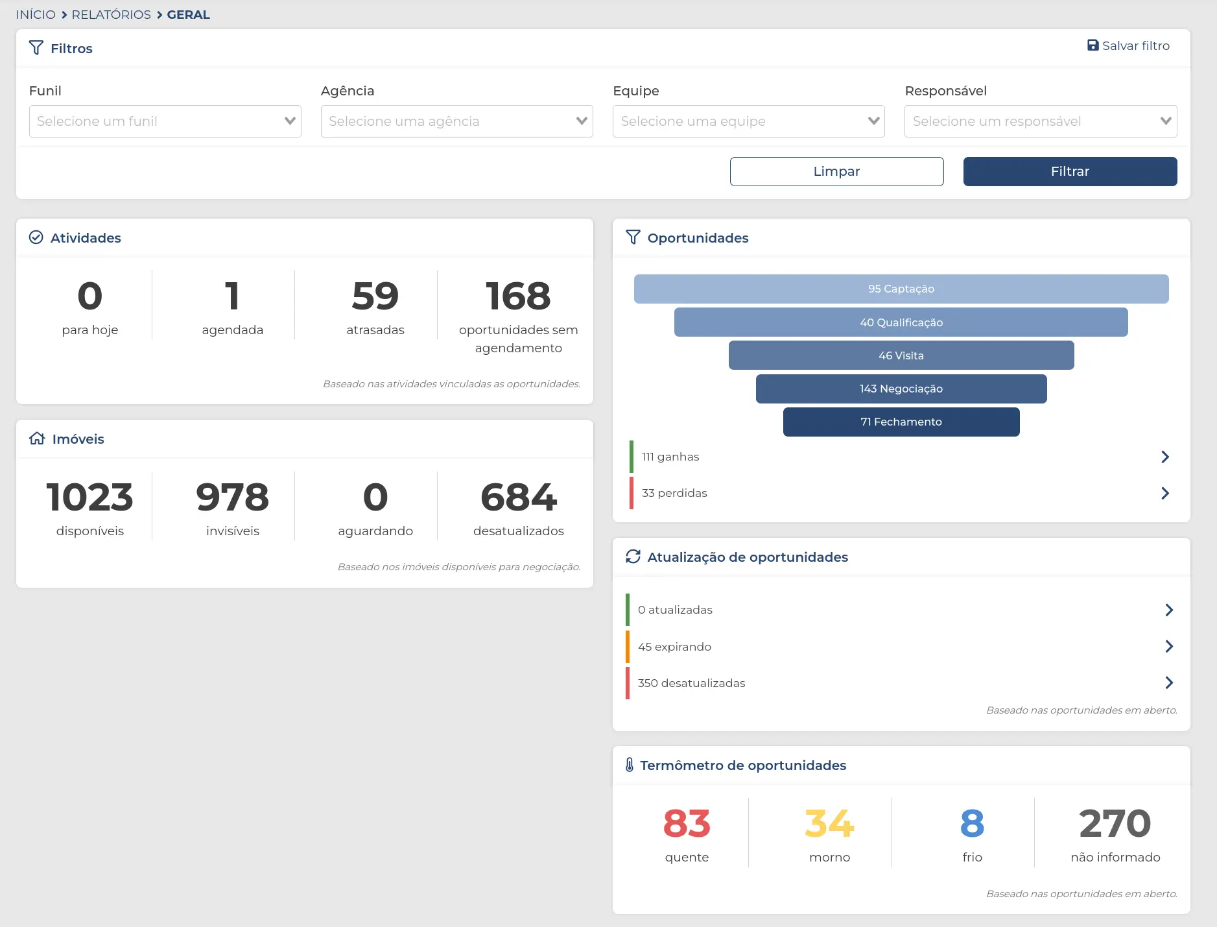Click the 1 agendada count
Viewport: 1217px width, 927px height.
click(233, 296)
